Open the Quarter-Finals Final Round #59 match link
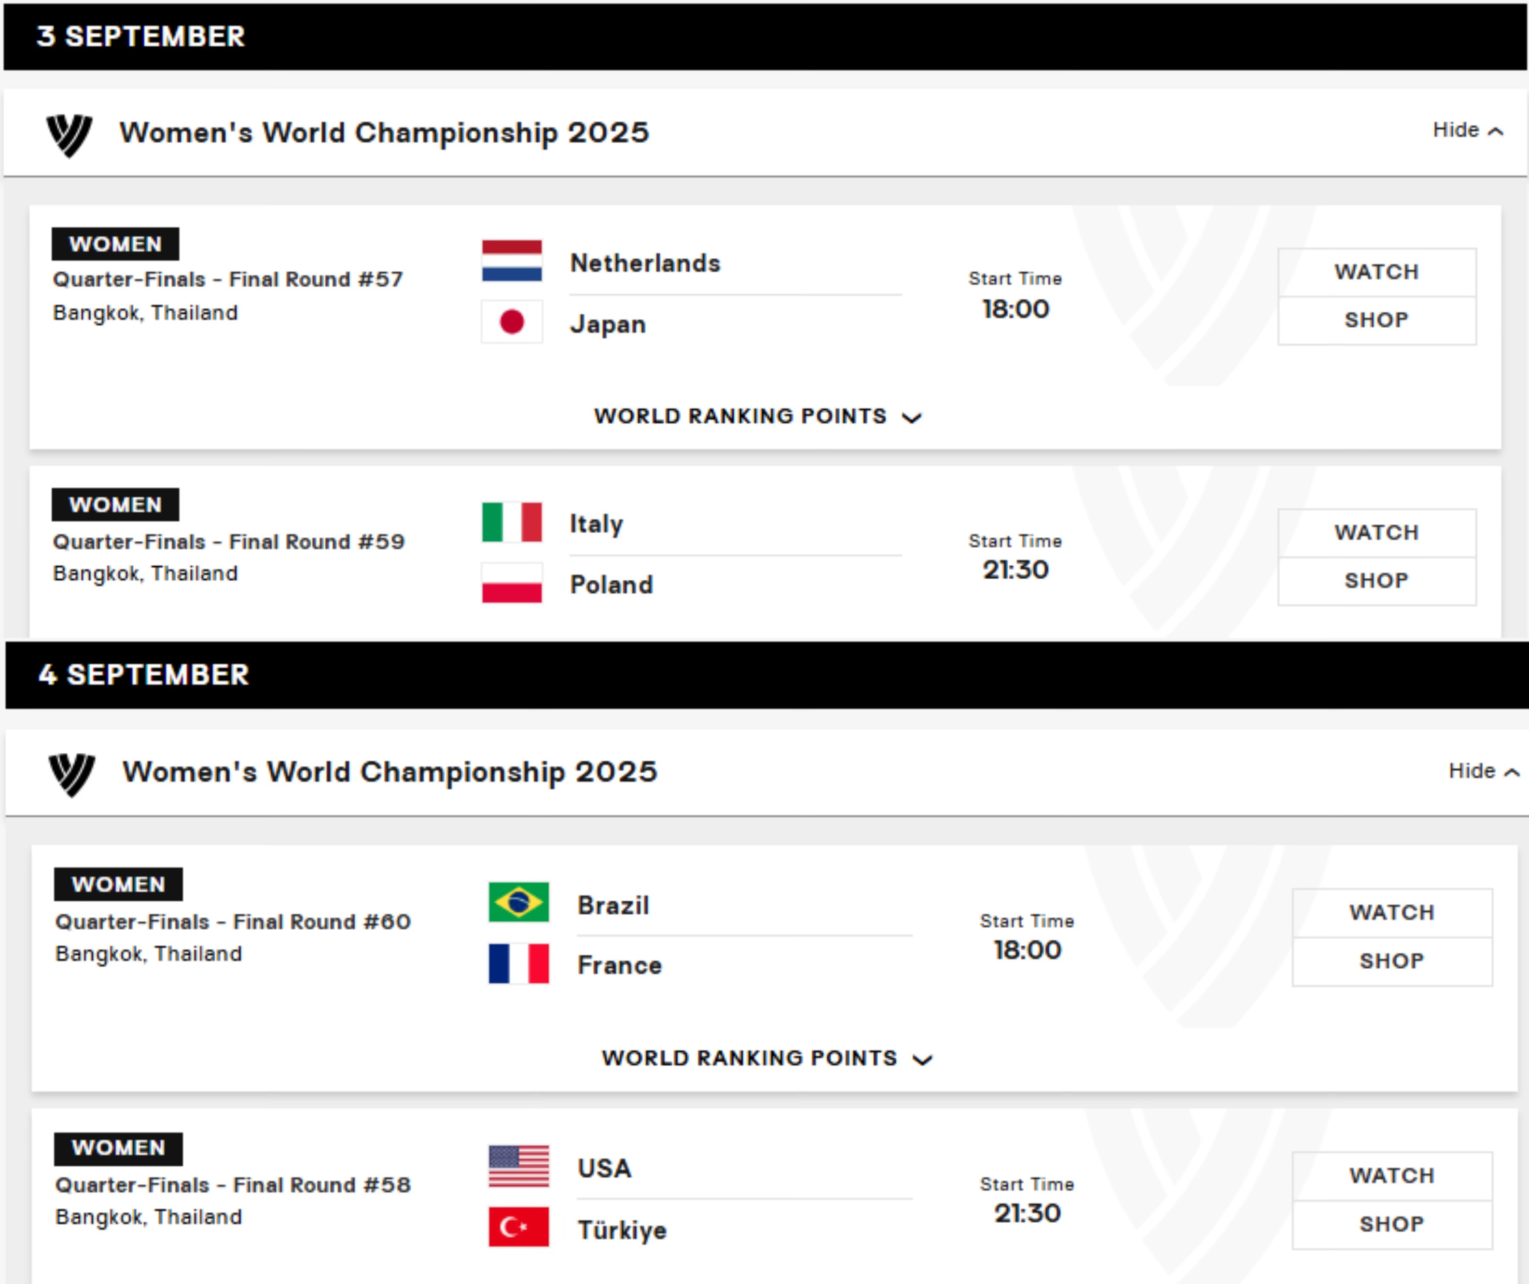The height and width of the screenshot is (1284, 1529). point(229,541)
